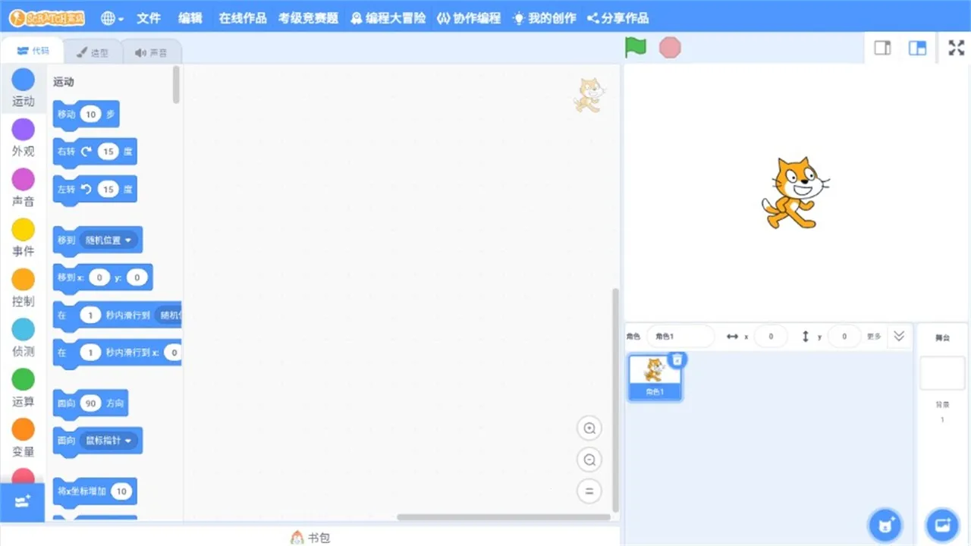971x546 pixels.
Task: Toggle the large stage layout view
Action: 917,48
